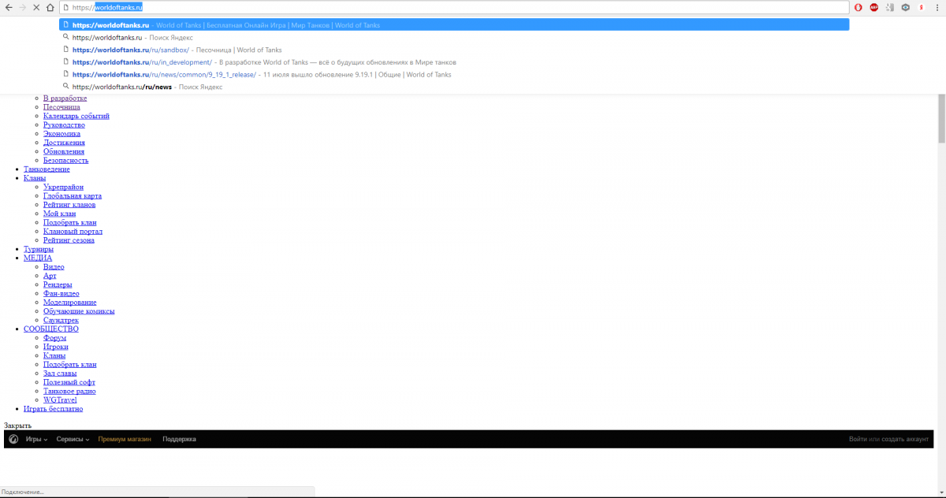Open the Видео link

coord(54,267)
